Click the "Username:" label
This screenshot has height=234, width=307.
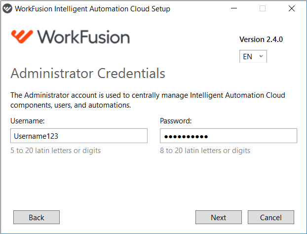[28, 121]
